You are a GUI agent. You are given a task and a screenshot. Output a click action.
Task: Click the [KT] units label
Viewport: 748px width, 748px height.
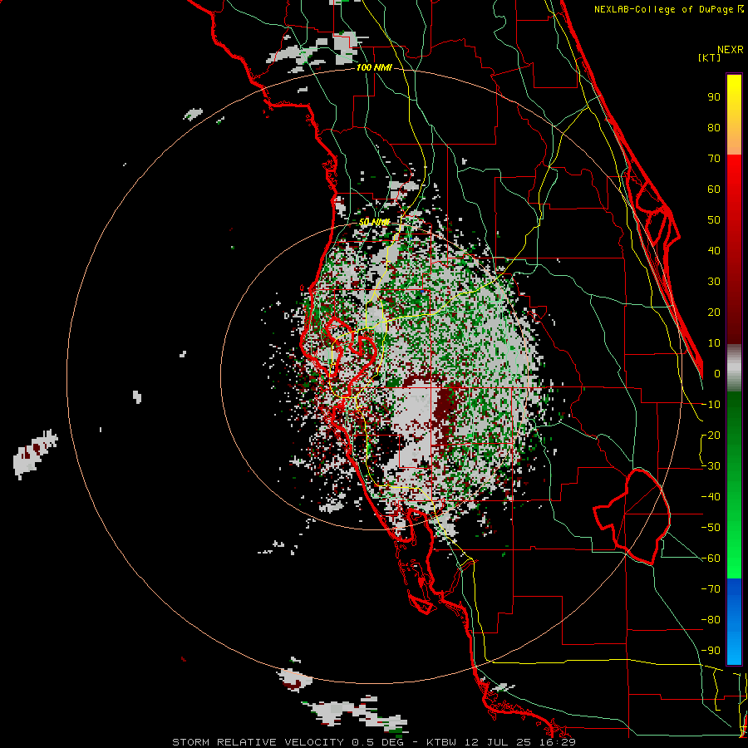(x=710, y=57)
